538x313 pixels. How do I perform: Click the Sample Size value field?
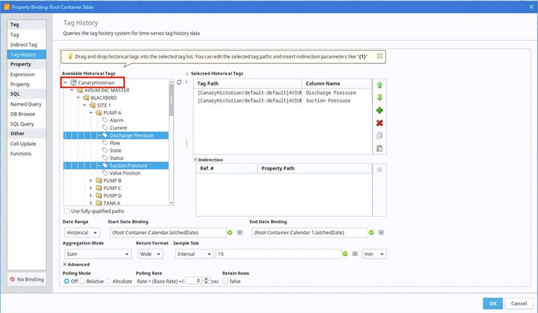coord(279,254)
